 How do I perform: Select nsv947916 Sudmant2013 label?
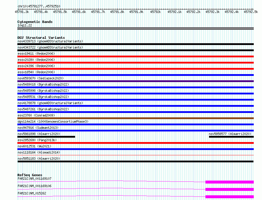pyautogui.click(x=38, y=128)
